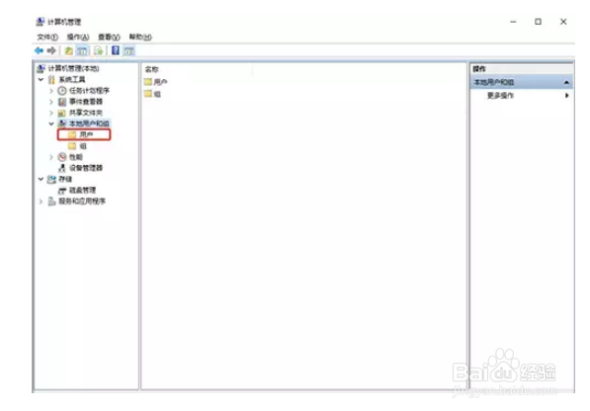The height and width of the screenshot is (411, 590).
Task: Select the 性能 performance monitor icon
Action: (x=62, y=157)
